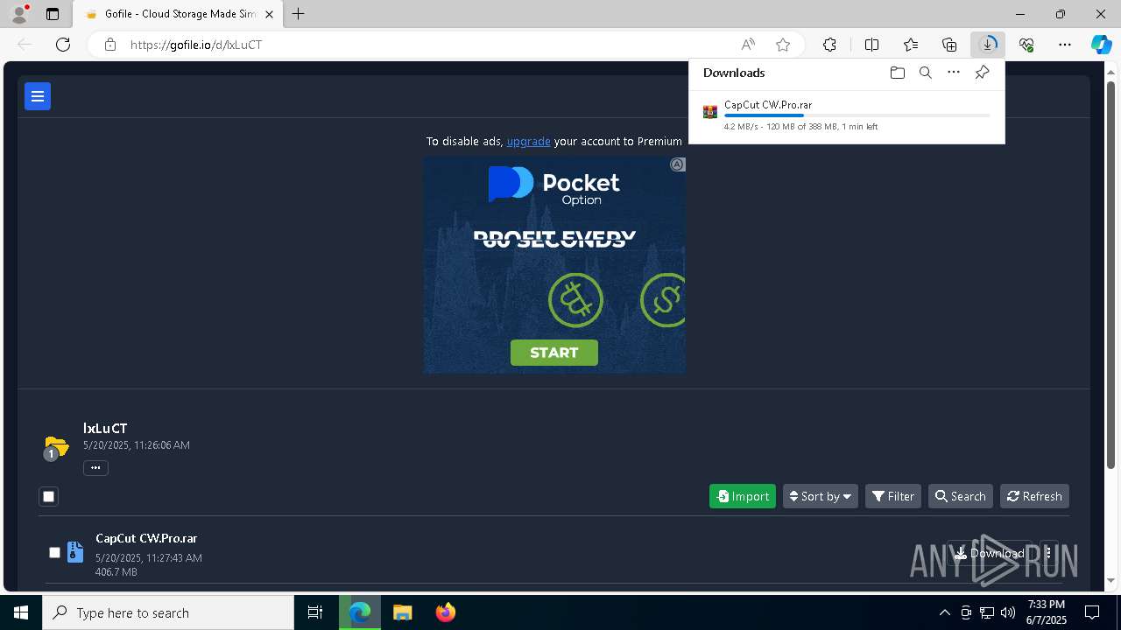Close the Gofile tab
This screenshot has width=1121, height=630.
coord(270,14)
